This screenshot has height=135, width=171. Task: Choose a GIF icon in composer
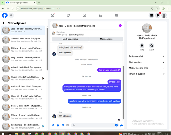(x=68, y=125)
